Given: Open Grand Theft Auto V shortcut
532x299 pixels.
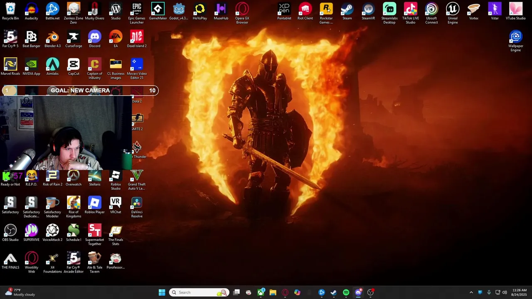Looking at the screenshot, I should 137,180.
